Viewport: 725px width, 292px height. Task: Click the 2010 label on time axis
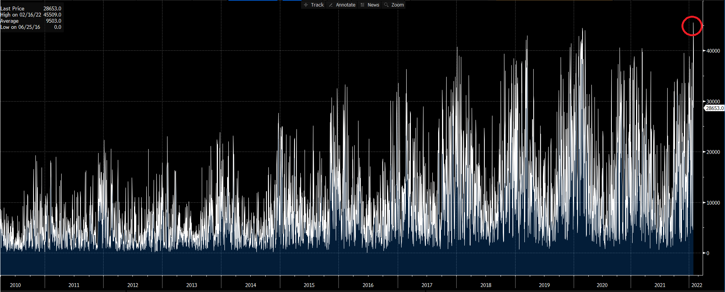tap(15, 285)
